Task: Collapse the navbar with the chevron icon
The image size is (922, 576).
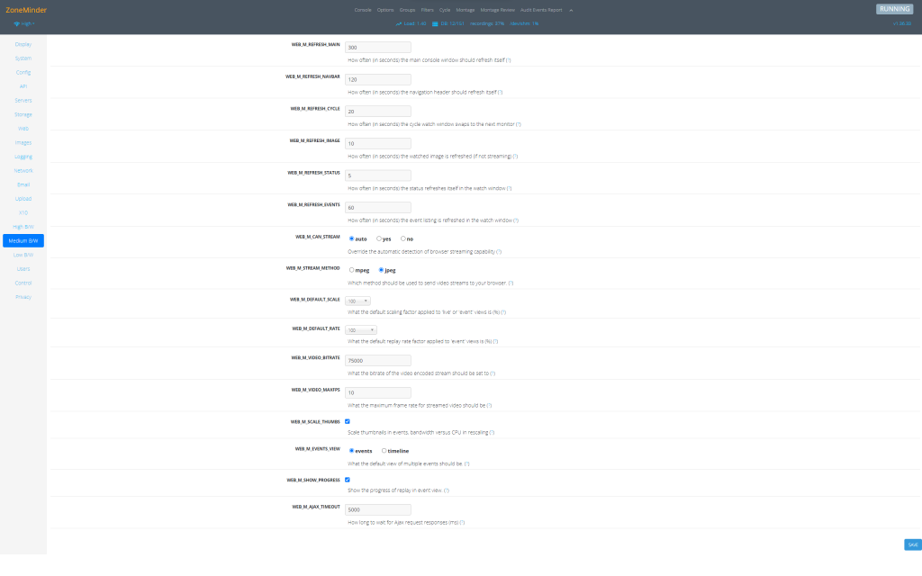Action: click(570, 10)
